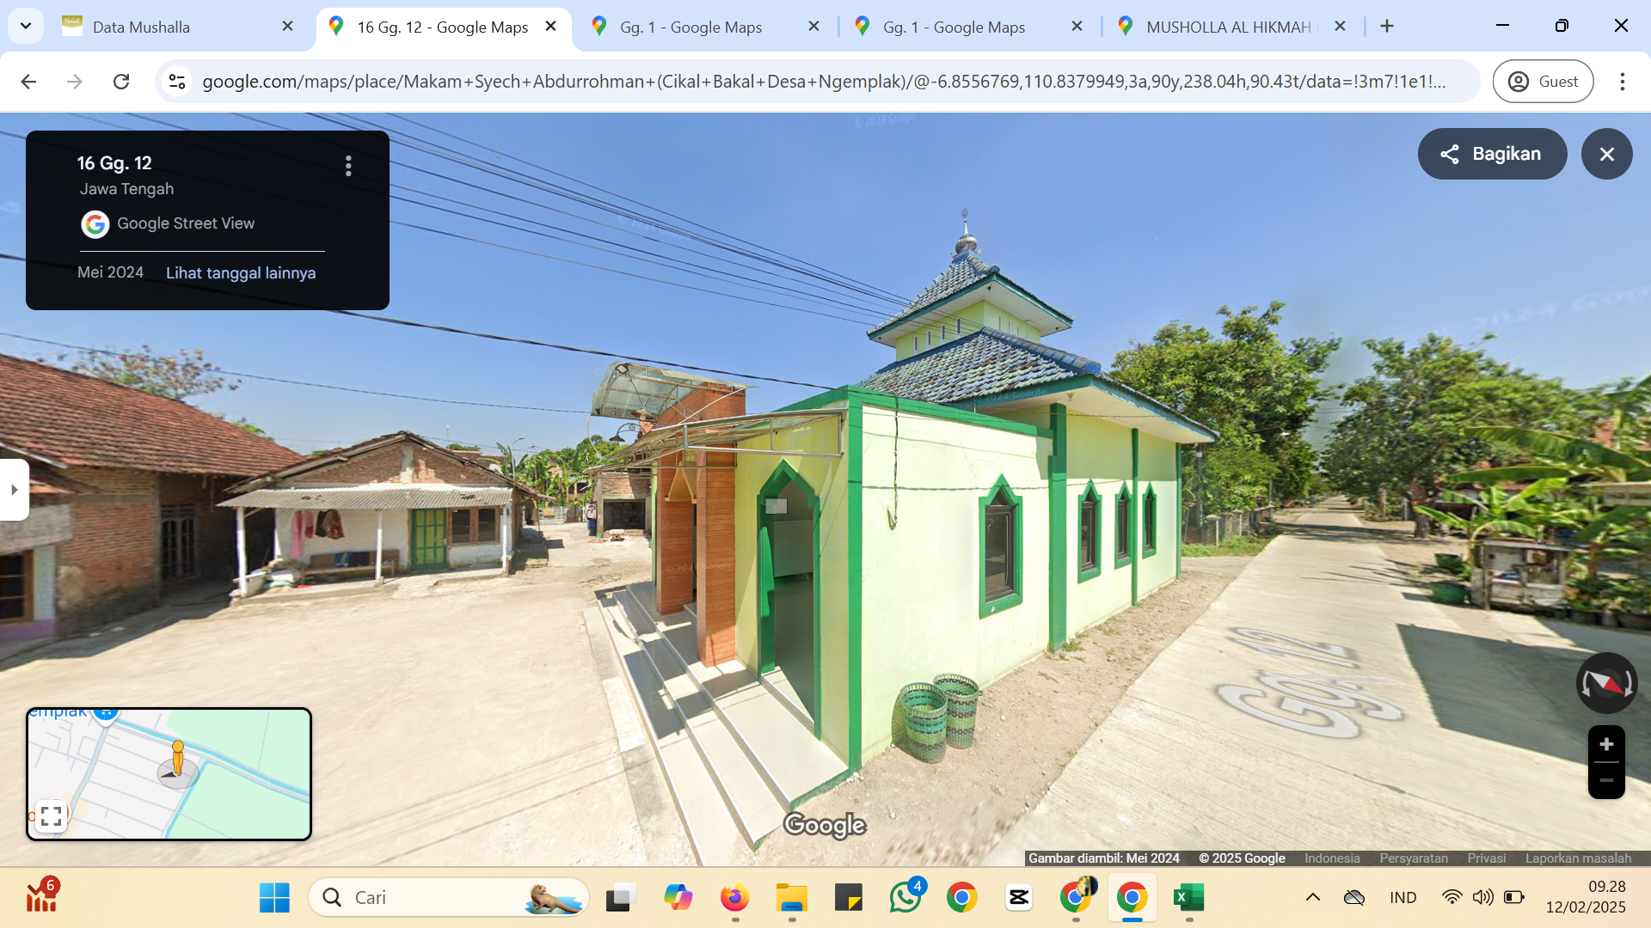Open the clock and date 12/02/2025

coord(1586,897)
